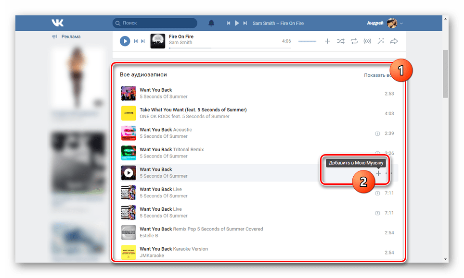This screenshot has width=464, height=278.
Task: Open the Андрей account name
Action: (x=375, y=23)
